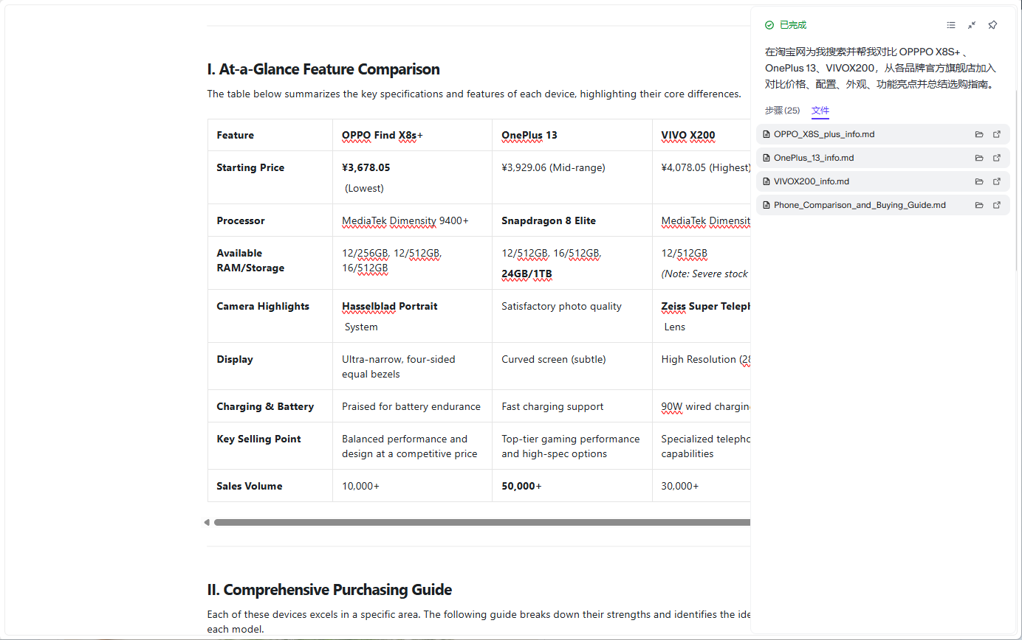Open folder for OPPO_X8S_plus_info.md
The height and width of the screenshot is (640, 1022).
tap(979, 134)
